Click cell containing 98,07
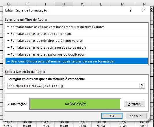 coord(144,126)
